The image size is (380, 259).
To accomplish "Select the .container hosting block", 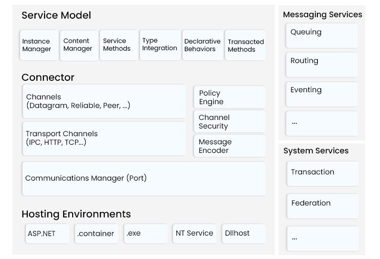I will click(x=96, y=234).
